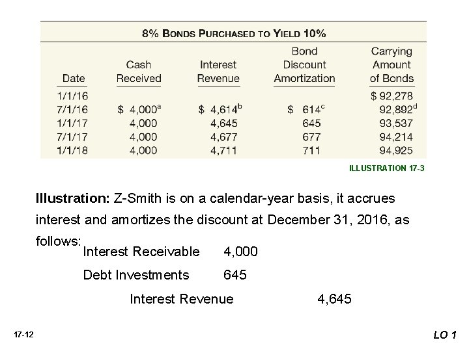The image size is (469, 351).
Task: Click the "Bond Discount Amortization" column header
Action: (304, 65)
